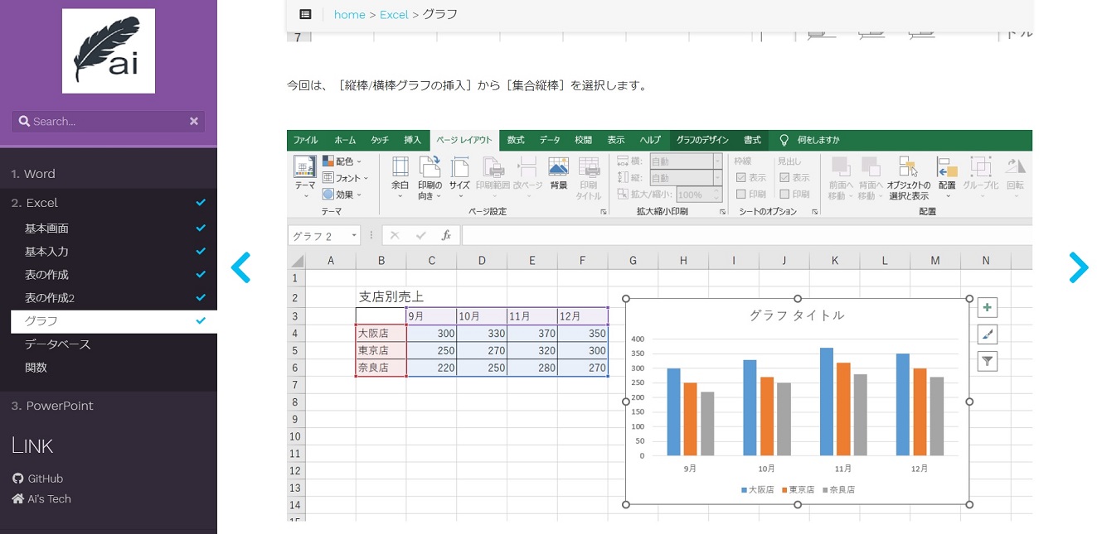
Task: Click the formula bar cancel X icon
Action: click(x=395, y=235)
